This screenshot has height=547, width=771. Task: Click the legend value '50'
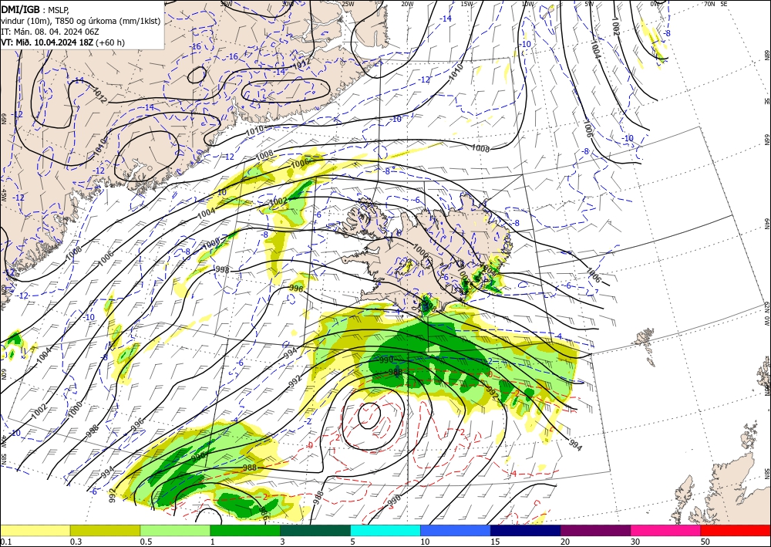705,542
